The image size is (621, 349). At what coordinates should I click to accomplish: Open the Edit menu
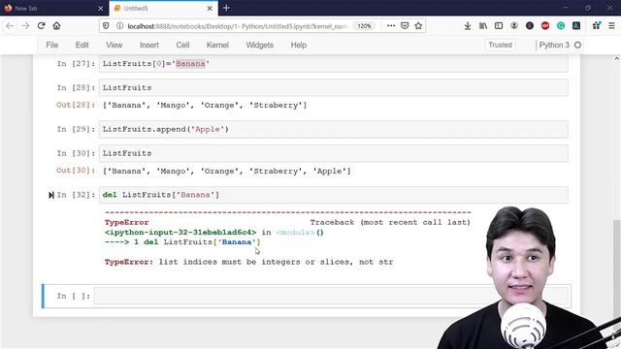pos(82,46)
